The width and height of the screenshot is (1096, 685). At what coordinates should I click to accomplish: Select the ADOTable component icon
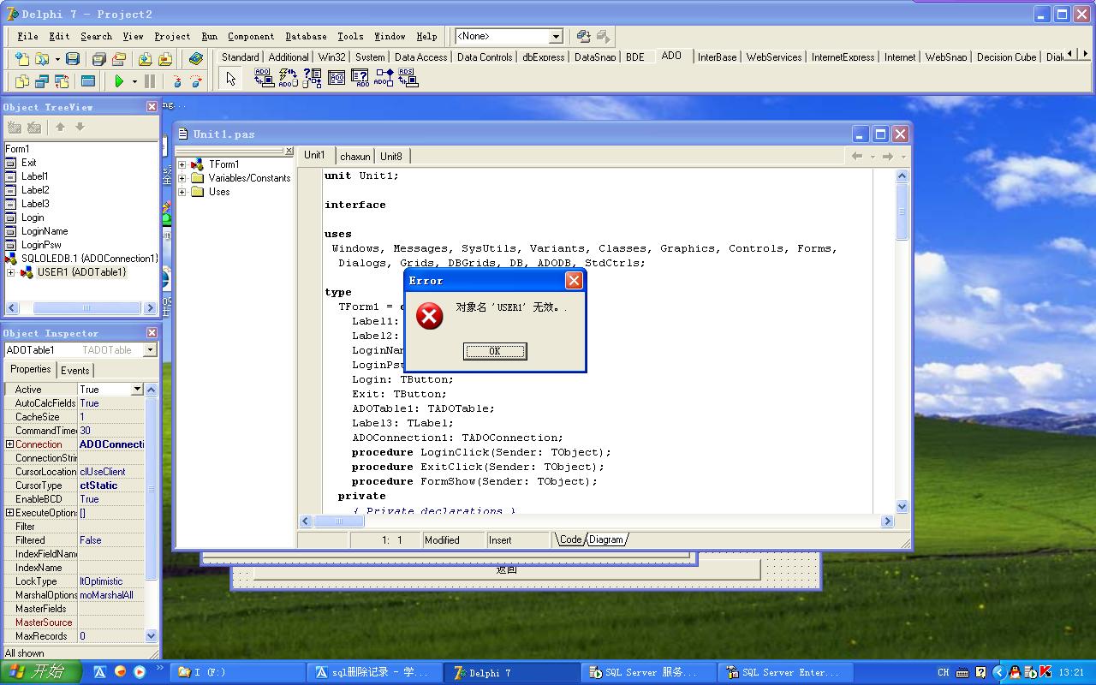click(x=336, y=79)
